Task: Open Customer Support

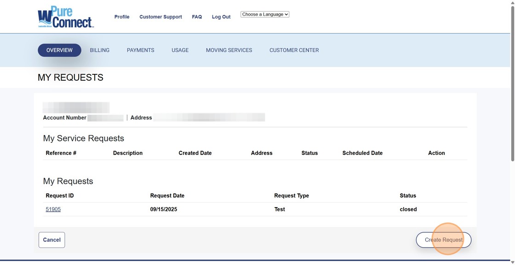Action: pyautogui.click(x=160, y=17)
